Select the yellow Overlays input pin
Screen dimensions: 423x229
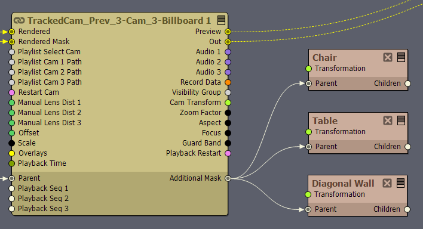point(11,153)
